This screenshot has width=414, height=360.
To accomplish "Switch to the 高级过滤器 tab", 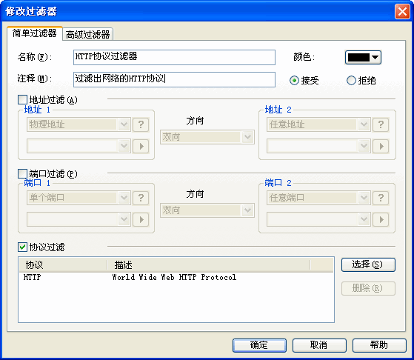I will coord(88,34).
